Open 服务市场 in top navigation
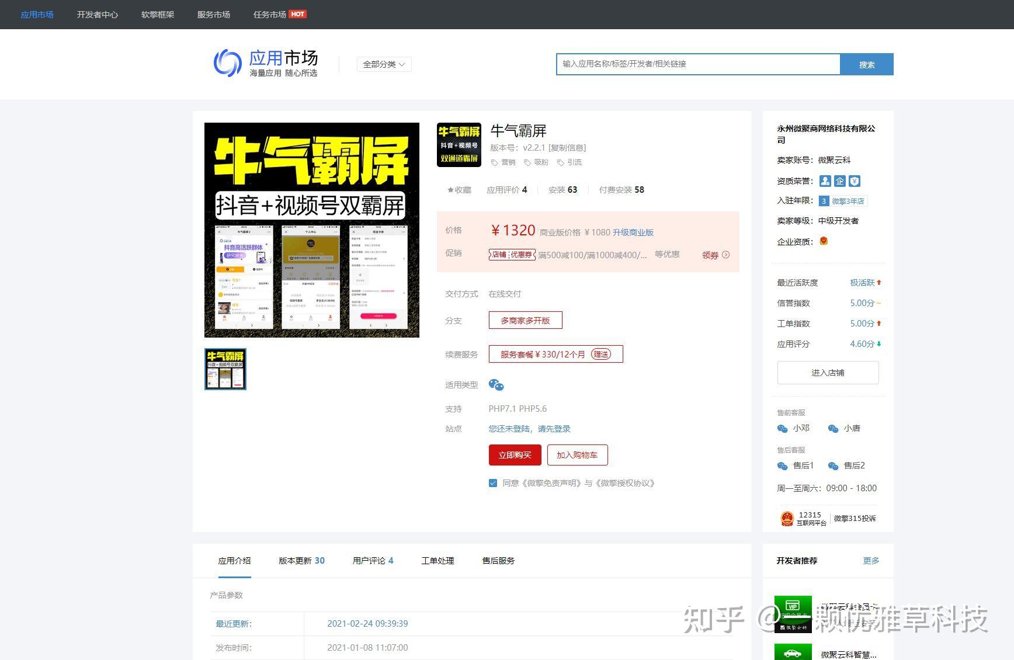This screenshot has height=660, width=1014. 214,15
